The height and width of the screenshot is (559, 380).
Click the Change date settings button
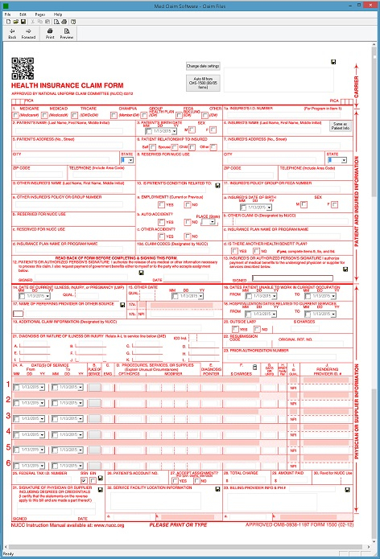203,66
